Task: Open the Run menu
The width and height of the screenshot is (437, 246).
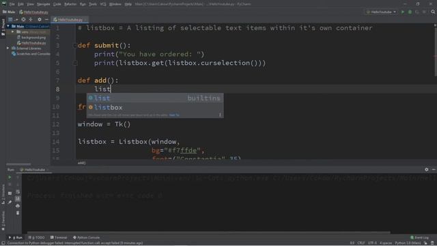Action: pos(83,4)
